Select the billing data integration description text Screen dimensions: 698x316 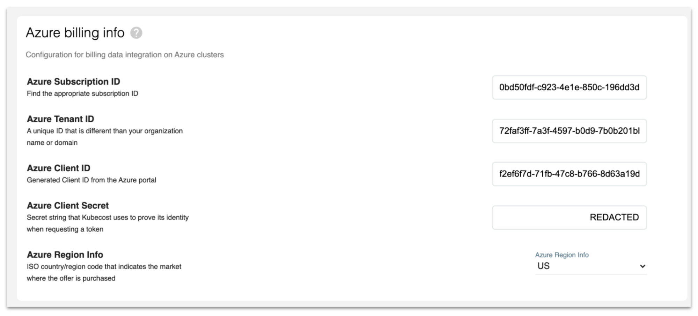click(125, 55)
